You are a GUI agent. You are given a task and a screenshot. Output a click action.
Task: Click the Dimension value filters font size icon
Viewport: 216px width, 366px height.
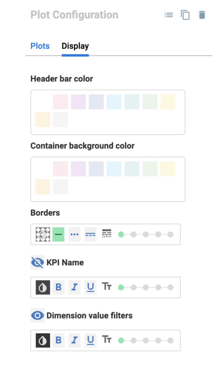tap(107, 340)
